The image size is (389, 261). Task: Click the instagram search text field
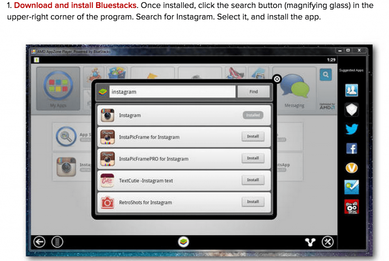(x=172, y=92)
